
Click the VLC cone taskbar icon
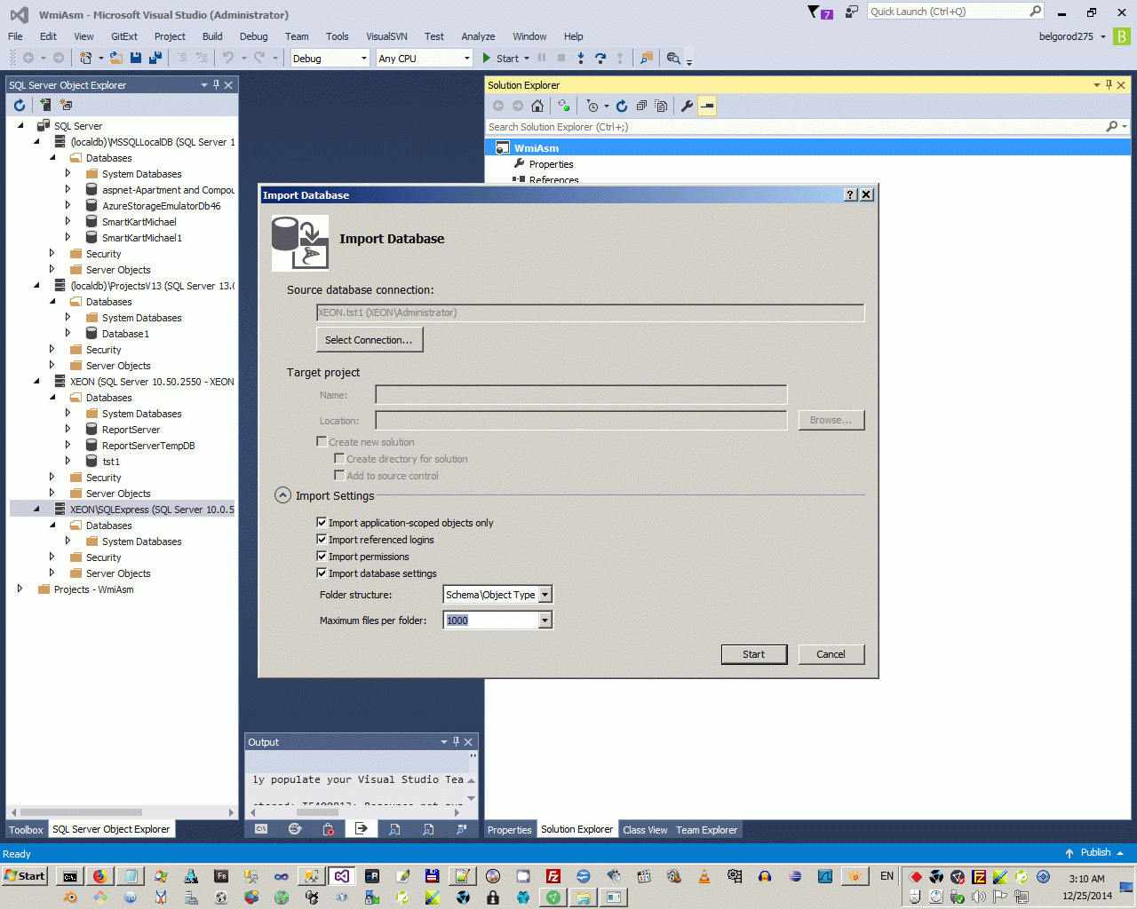(x=704, y=876)
